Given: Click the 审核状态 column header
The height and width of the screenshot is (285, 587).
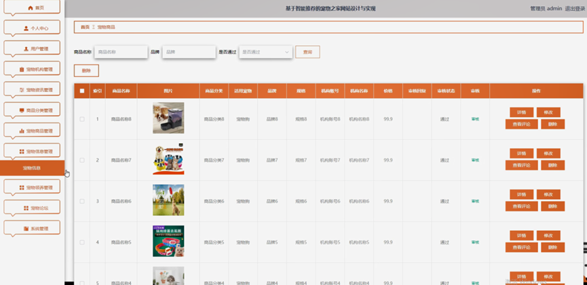Looking at the screenshot, I should click(x=447, y=91).
